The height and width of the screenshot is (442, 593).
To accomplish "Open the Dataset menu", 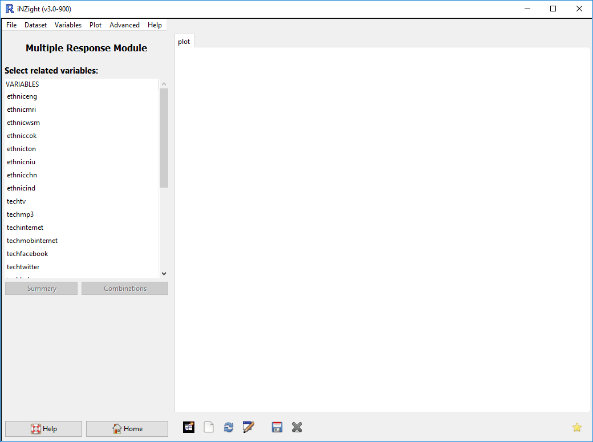I will pyautogui.click(x=35, y=25).
